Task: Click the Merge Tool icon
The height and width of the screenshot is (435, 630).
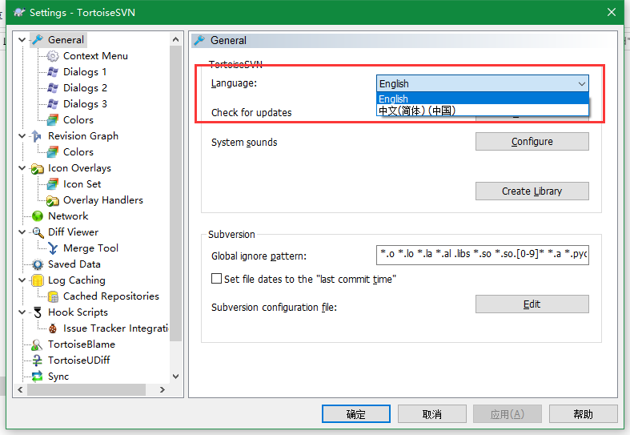Action: pyautogui.click(x=53, y=248)
